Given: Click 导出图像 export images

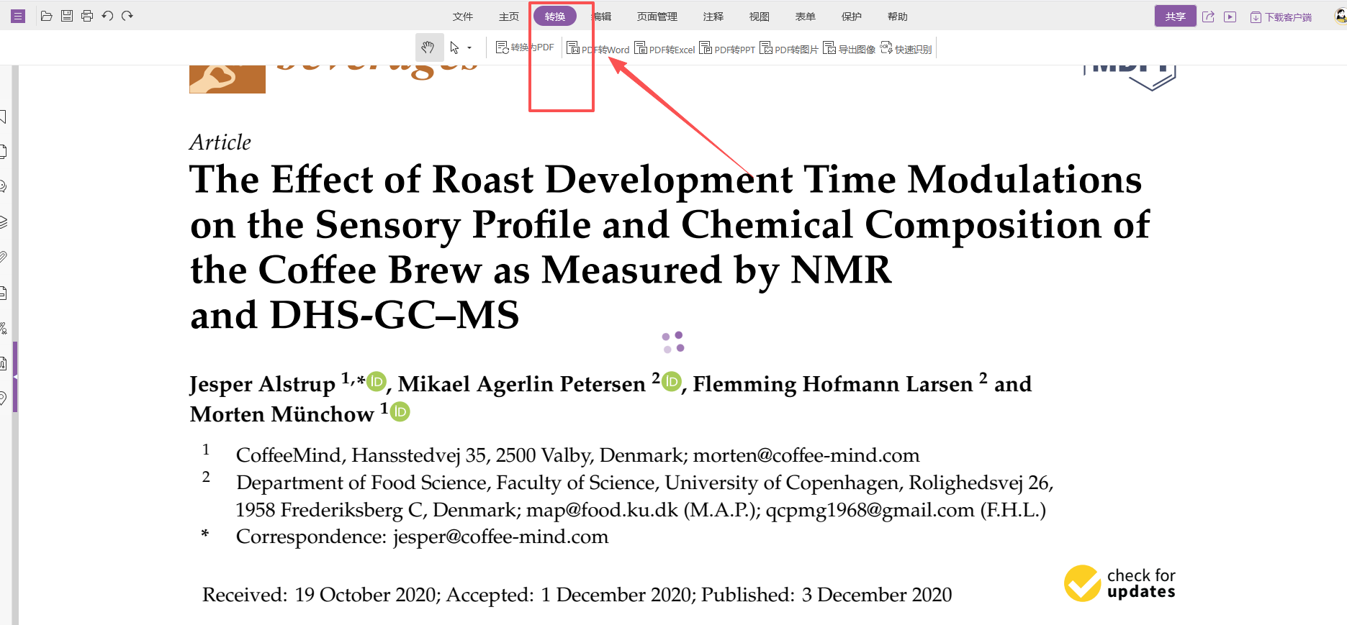Looking at the screenshot, I should [x=850, y=49].
